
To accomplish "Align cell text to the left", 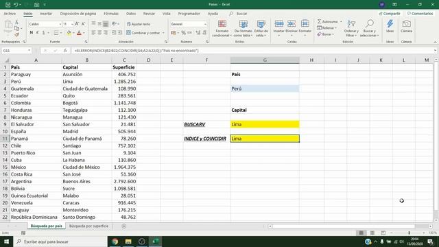I will click(93, 33).
